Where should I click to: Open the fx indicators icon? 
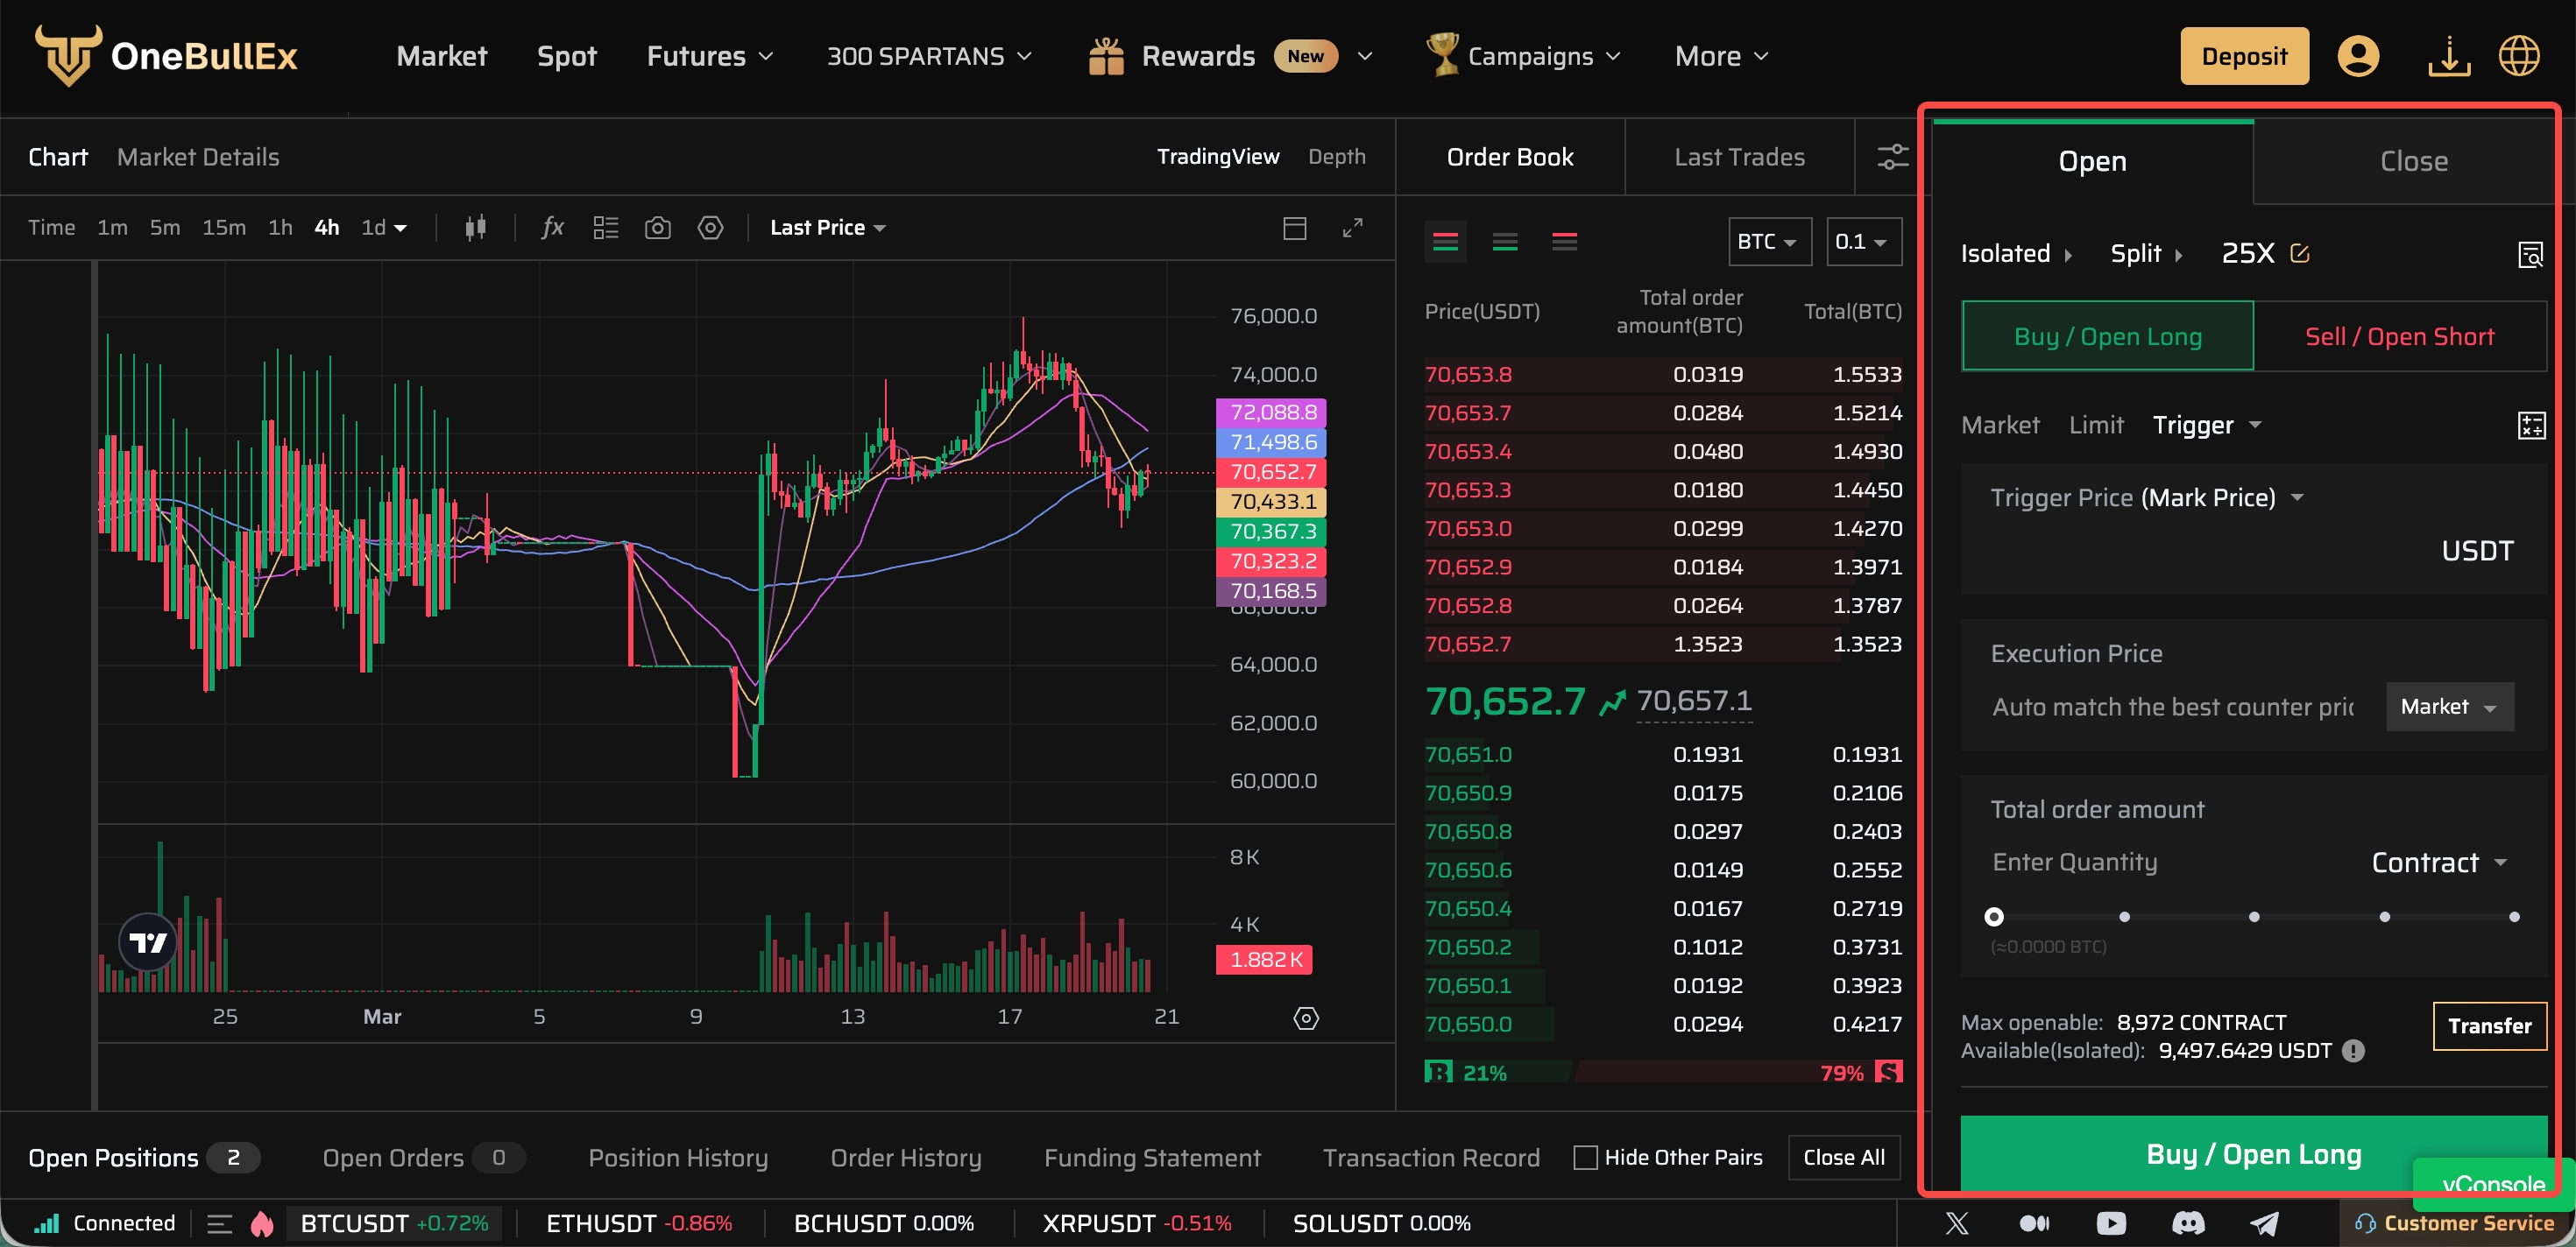pyautogui.click(x=552, y=228)
